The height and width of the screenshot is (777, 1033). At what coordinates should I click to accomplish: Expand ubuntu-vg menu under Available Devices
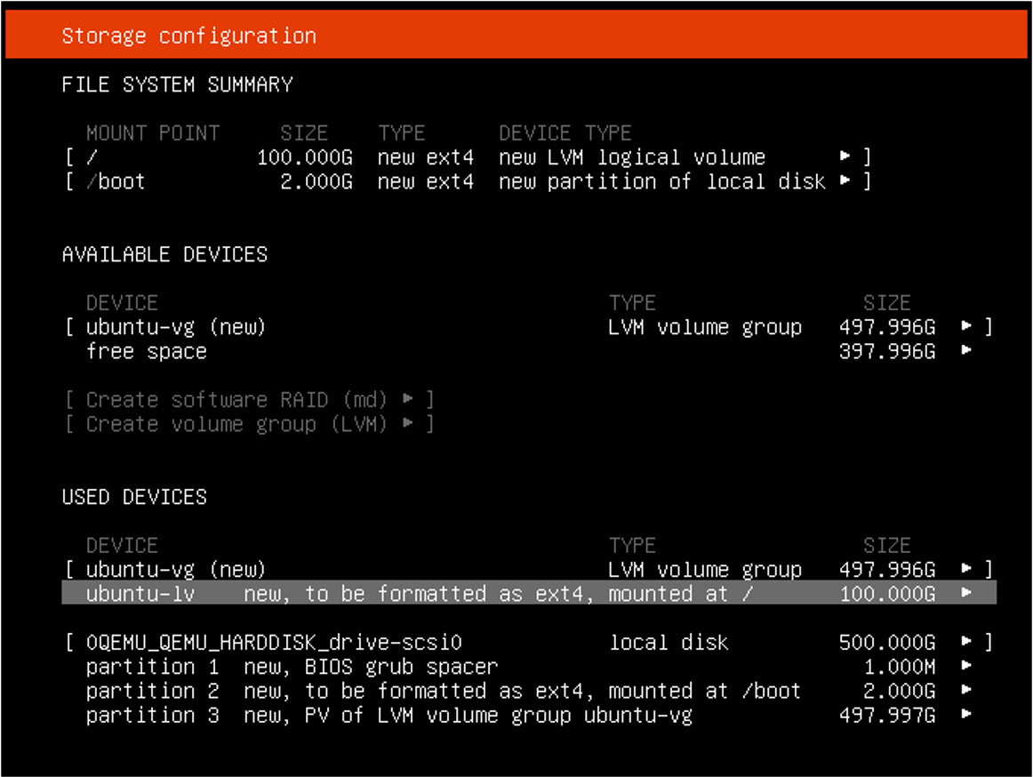pyautogui.click(x=966, y=327)
